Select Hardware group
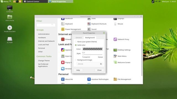177x99 pixels. (42, 38)
